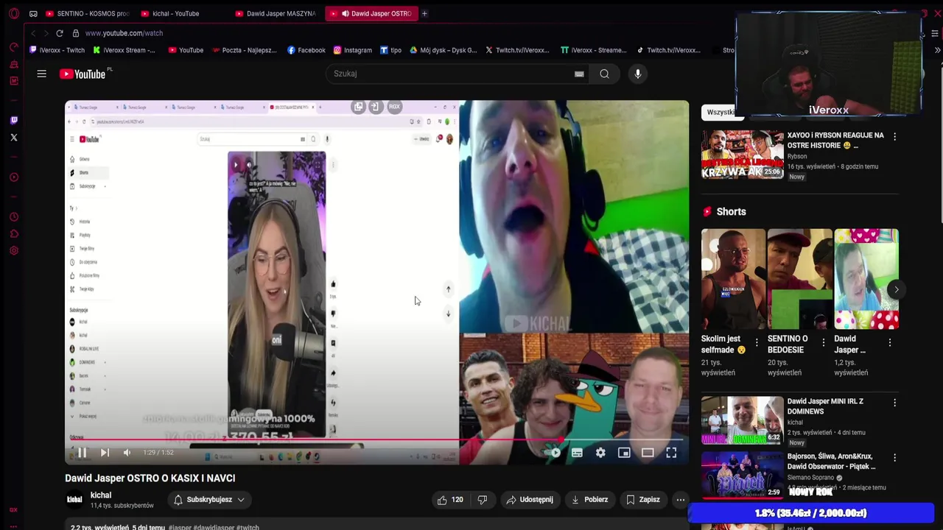
Task: Switch to SENTINO - KOSMOS tab
Action: [x=87, y=13]
